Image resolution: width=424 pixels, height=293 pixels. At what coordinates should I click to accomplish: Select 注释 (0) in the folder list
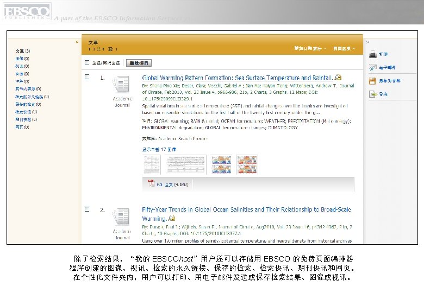22,81
